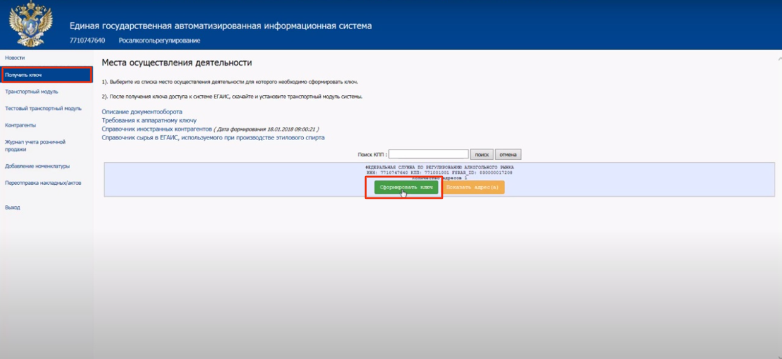Screen dimensions: 782x359
Task: Open the Новости menu item
Action: point(15,58)
